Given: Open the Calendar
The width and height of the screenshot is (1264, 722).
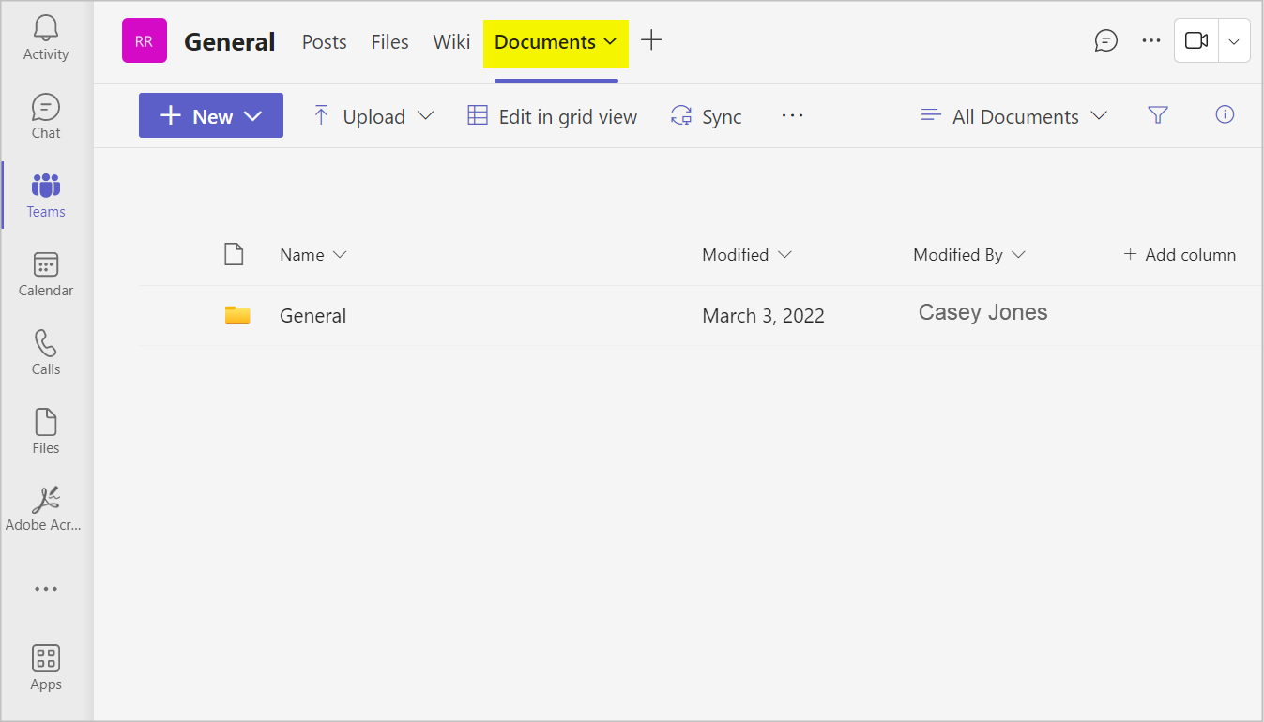Looking at the screenshot, I should coord(45,273).
